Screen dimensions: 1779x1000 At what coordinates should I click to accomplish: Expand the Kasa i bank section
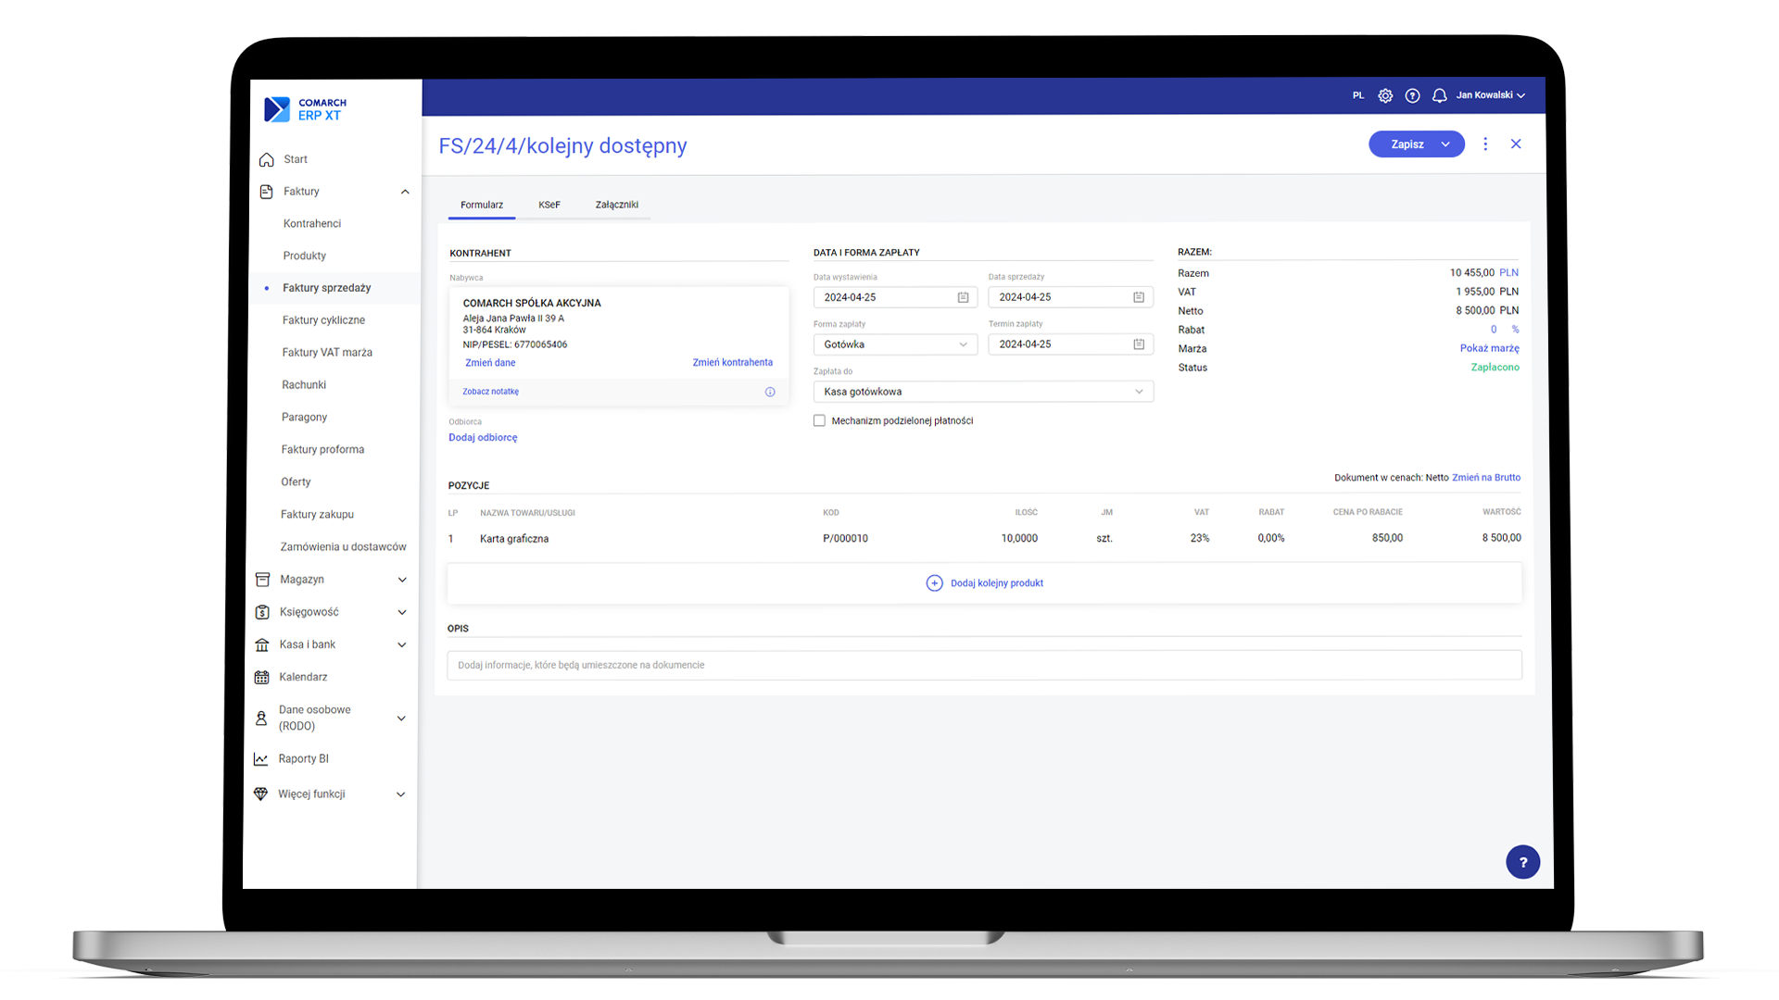pos(402,644)
